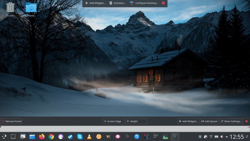Open Activities from top toolbar

pyautogui.click(x=117, y=3)
